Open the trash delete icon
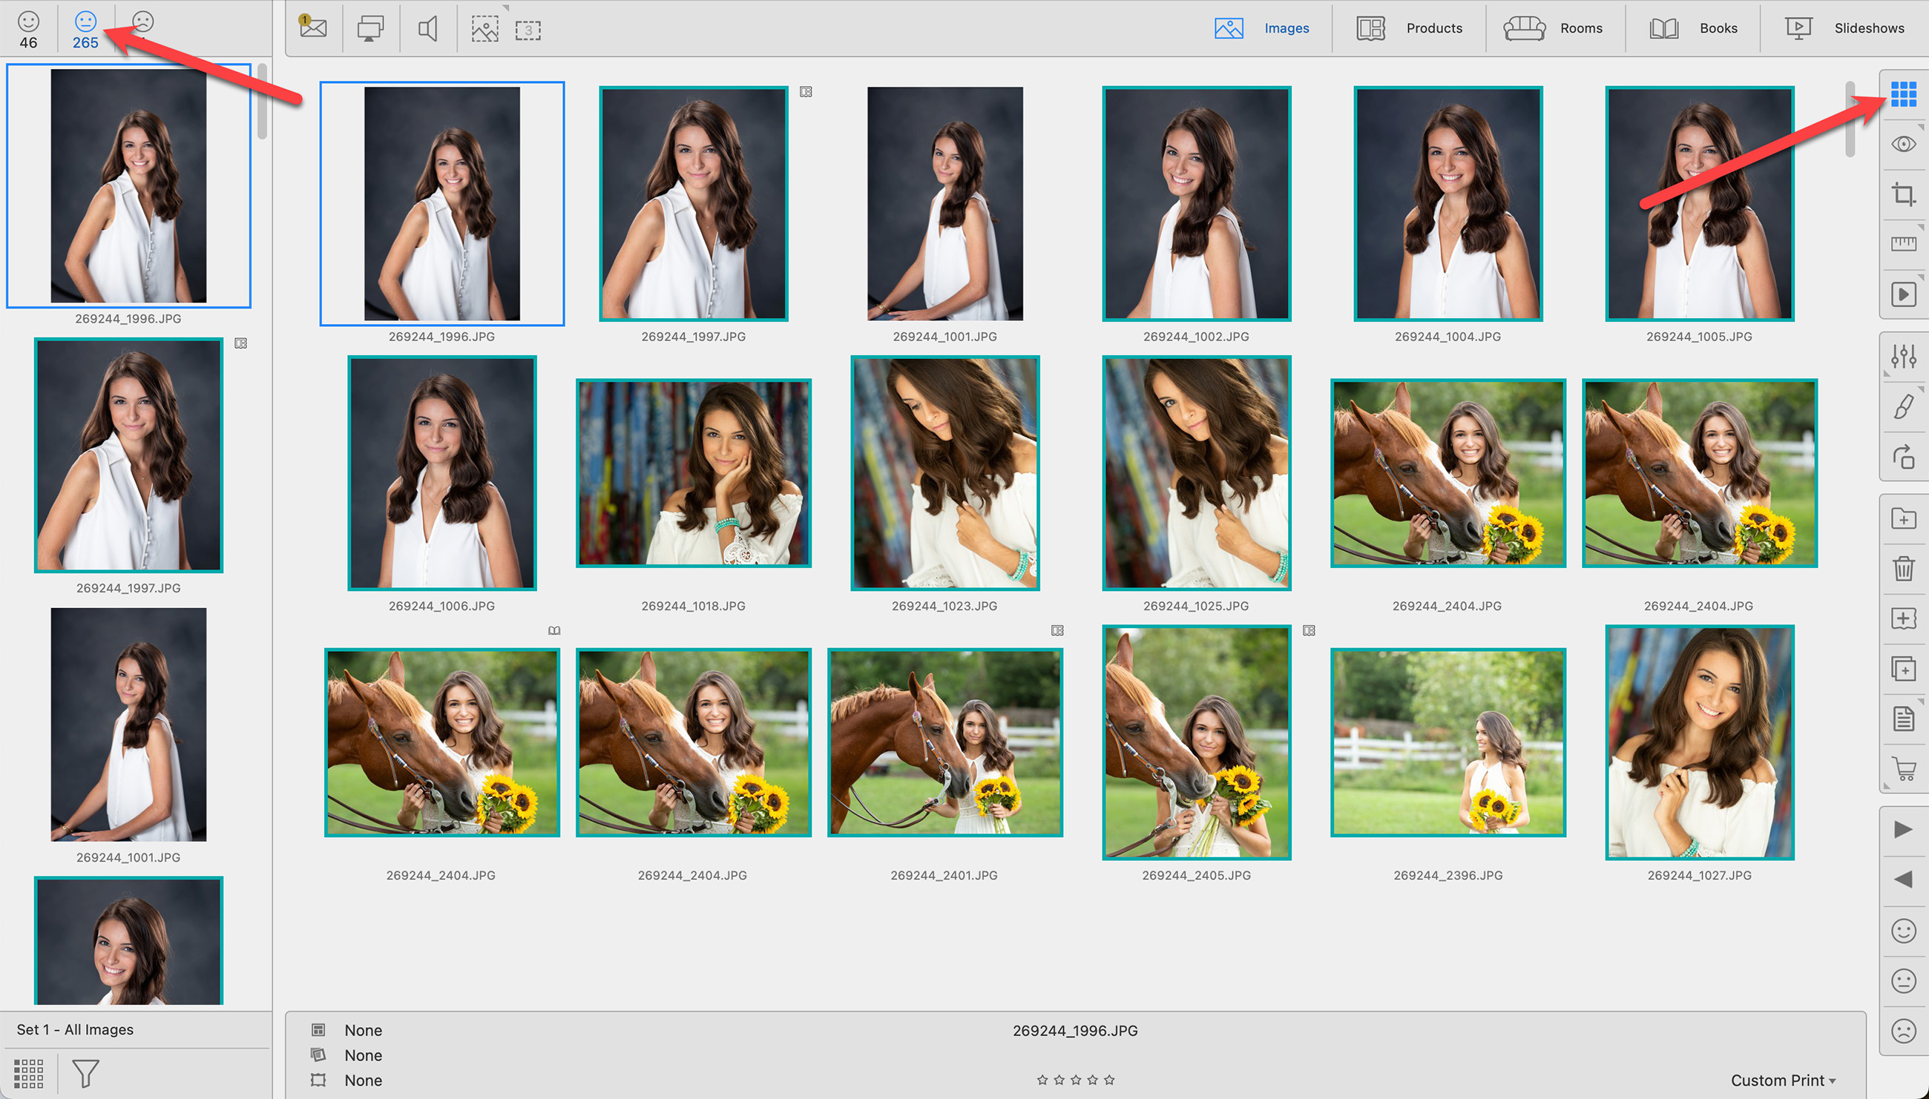1929x1099 pixels. point(1902,568)
